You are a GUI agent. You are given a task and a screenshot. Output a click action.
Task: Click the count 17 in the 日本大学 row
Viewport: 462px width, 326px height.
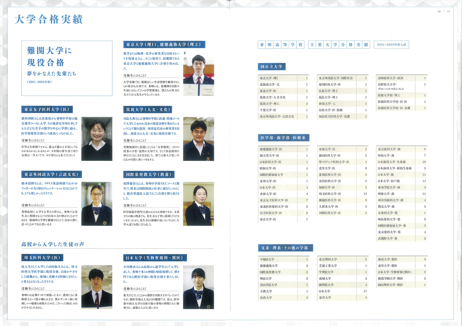365,291
